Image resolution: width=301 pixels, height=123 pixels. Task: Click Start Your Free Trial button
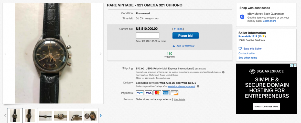click(266, 106)
